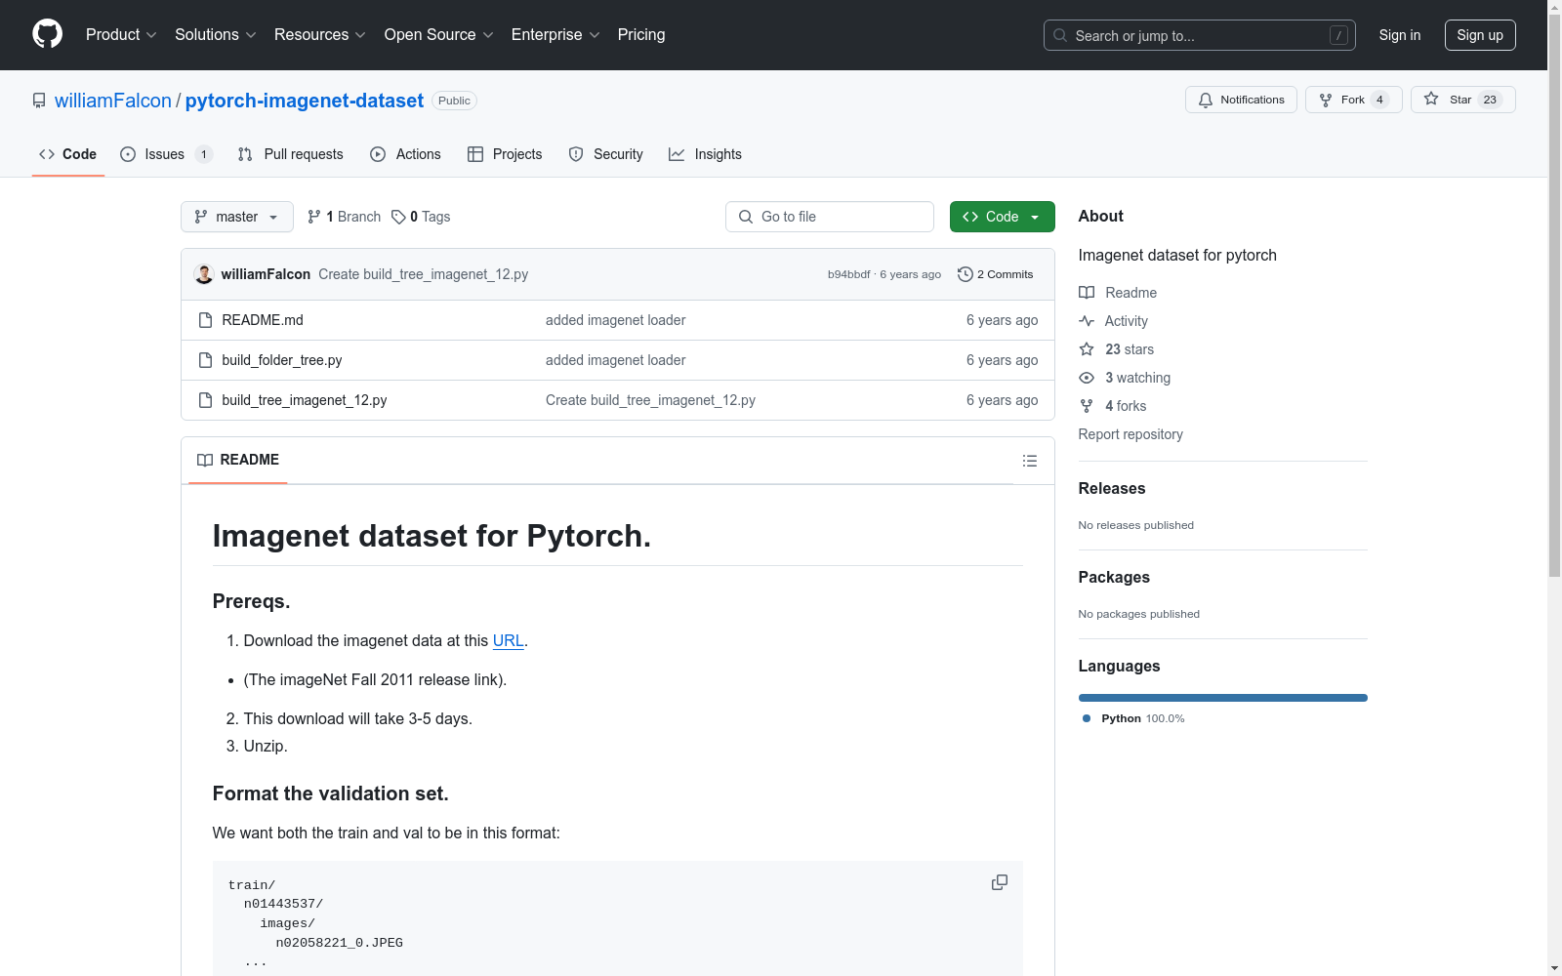Click the GitHub logo icon
This screenshot has width=1562, height=976.
point(47,34)
